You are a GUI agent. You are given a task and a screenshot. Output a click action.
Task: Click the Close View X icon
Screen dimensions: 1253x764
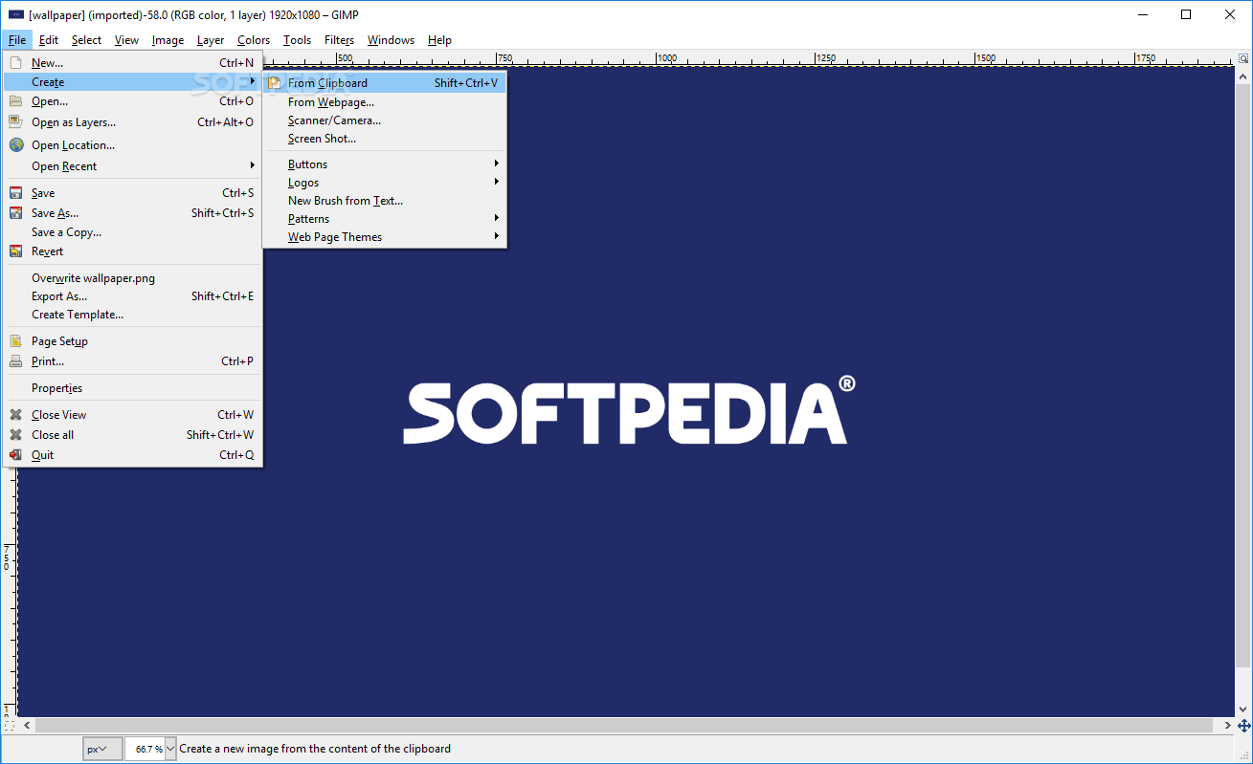coord(14,414)
